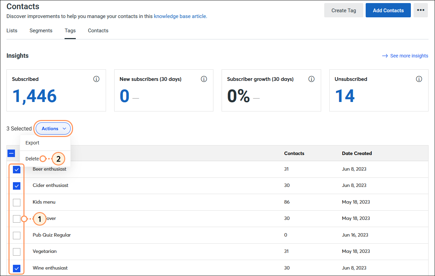Deselect all tags via header checkbox
Screen dimensions: 435x276
pos(11,153)
